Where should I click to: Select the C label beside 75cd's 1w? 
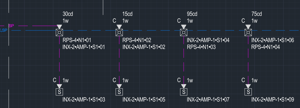tap(243, 21)
